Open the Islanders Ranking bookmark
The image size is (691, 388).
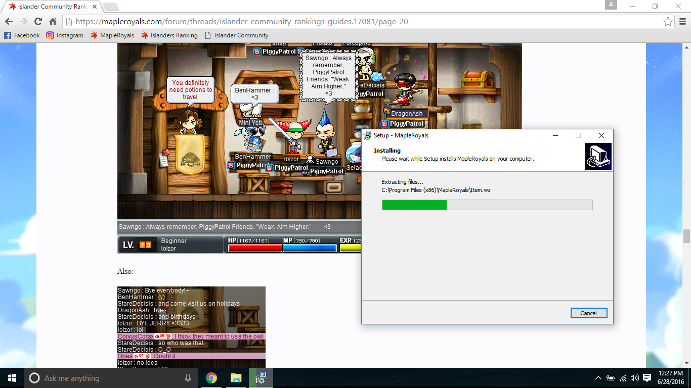click(x=169, y=35)
